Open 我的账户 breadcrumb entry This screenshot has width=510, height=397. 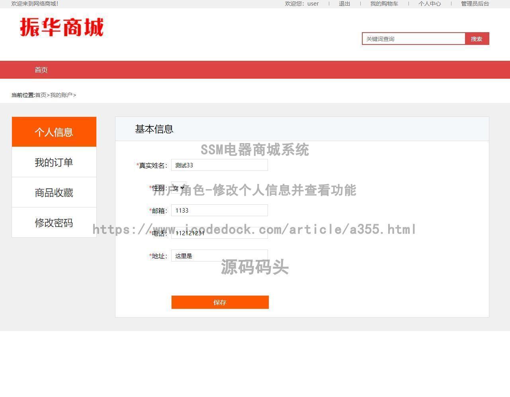(61, 95)
